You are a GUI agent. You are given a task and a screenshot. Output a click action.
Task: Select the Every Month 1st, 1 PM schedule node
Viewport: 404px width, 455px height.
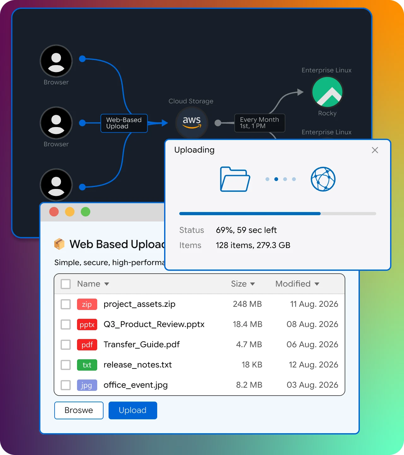[x=260, y=123]
